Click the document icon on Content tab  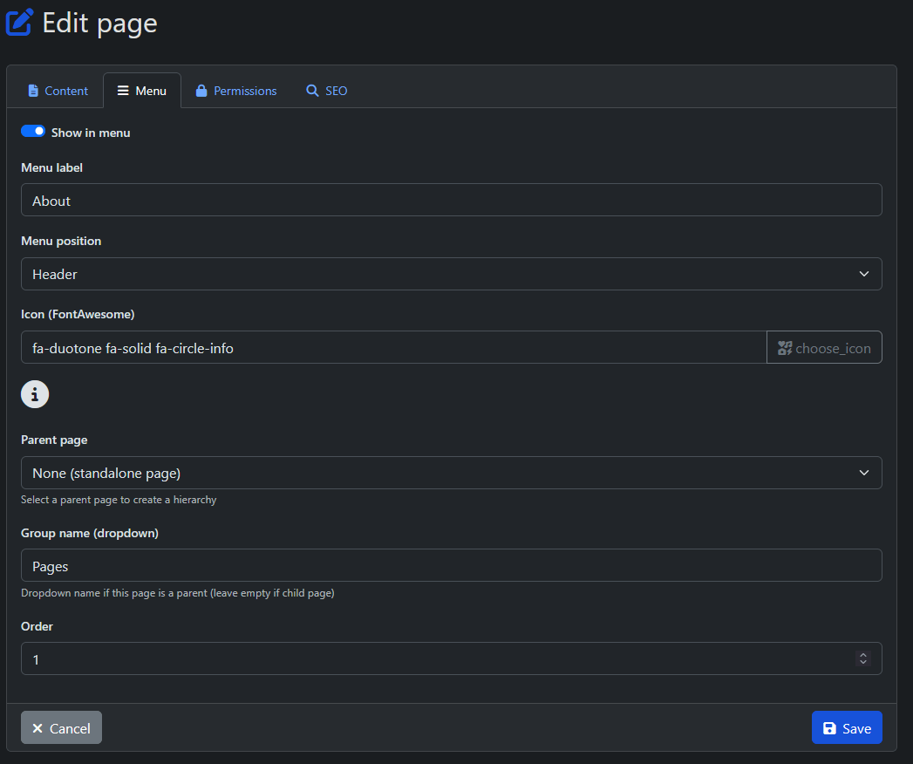(x=33, y=91)
